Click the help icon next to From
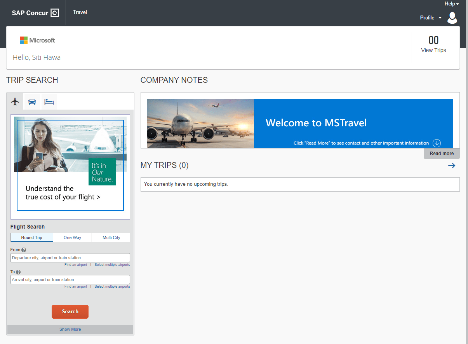 [x=24, y=250]
